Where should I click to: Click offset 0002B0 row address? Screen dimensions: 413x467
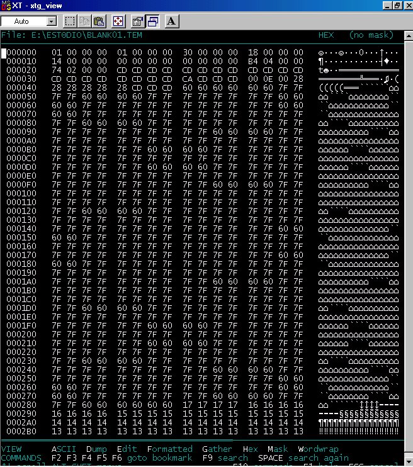tap(21, 431)
